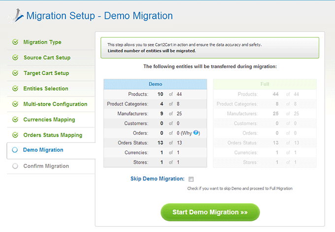This screenshot has height=232, width=335.
Task: Click the Currencies row label in Demo table
Action: (136, 153)
